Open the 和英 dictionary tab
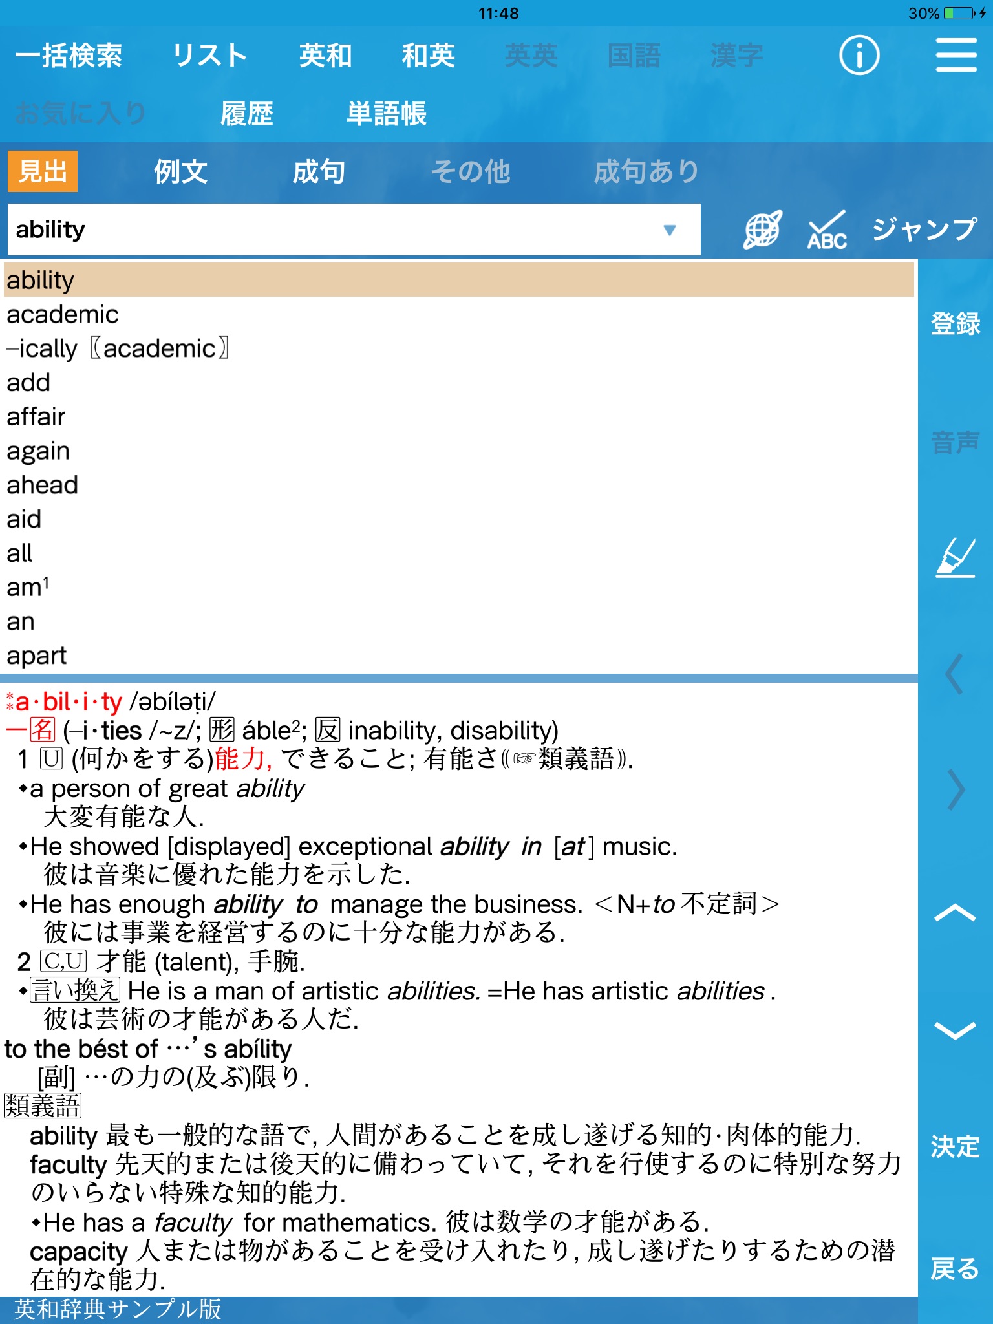Image resolution: width=993 pixels, height=1324 pixels. [429, 56]
